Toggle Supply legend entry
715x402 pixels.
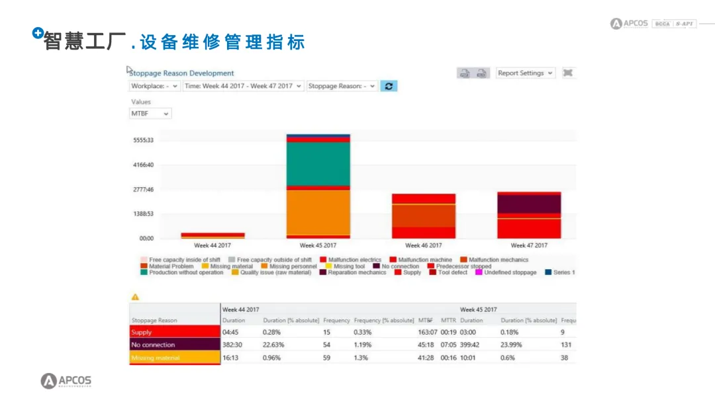[408, 272]
